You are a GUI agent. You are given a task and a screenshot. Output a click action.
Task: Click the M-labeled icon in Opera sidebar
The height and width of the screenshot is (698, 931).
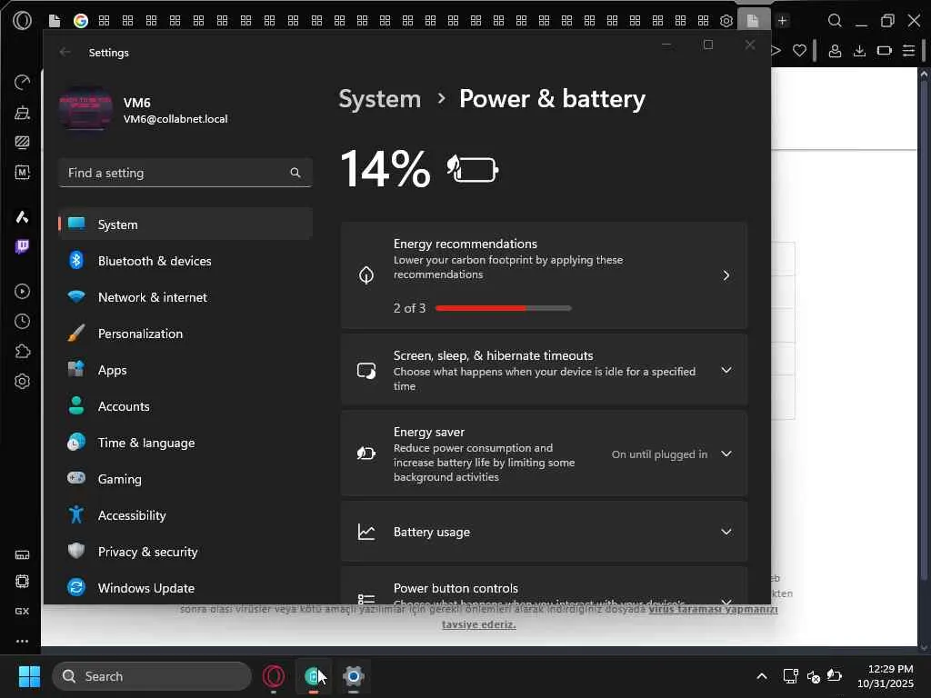(x=22, y=172)
